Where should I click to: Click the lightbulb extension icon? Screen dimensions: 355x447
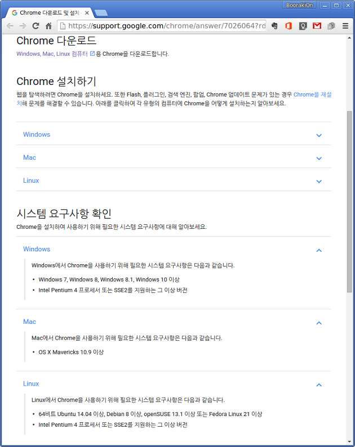point(303,26)
